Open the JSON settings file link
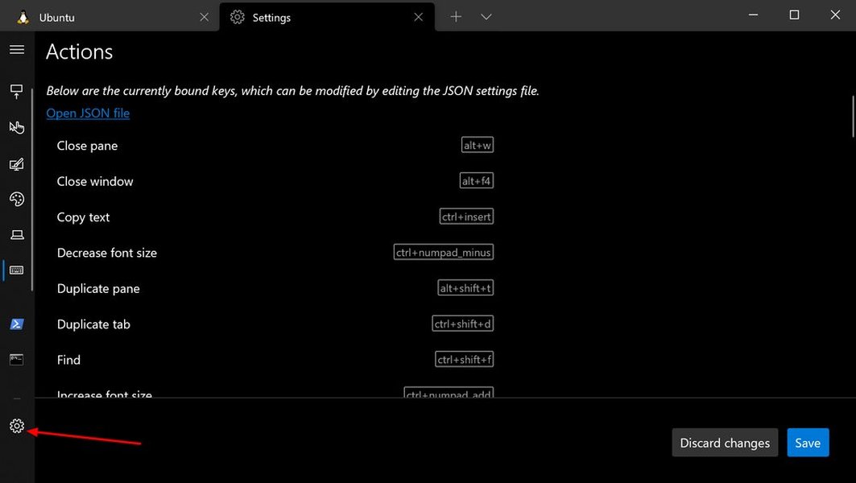This screenshot has height=483, width=856. tap(88, 113)
